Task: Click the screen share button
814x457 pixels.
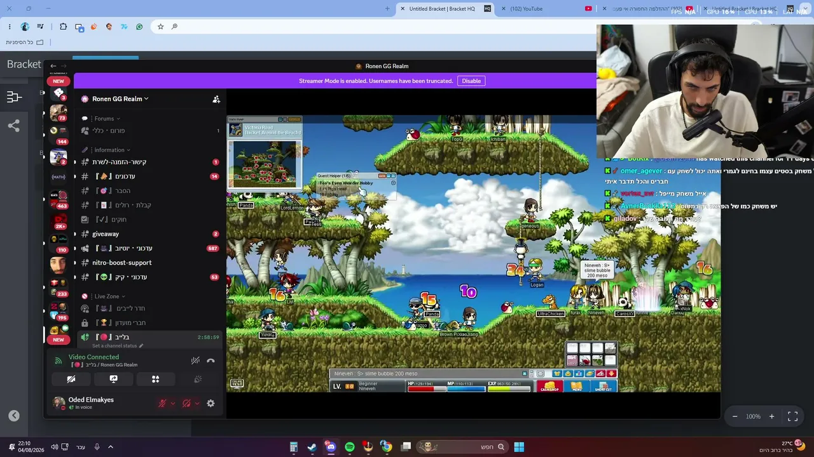Action: coord(113,379)
